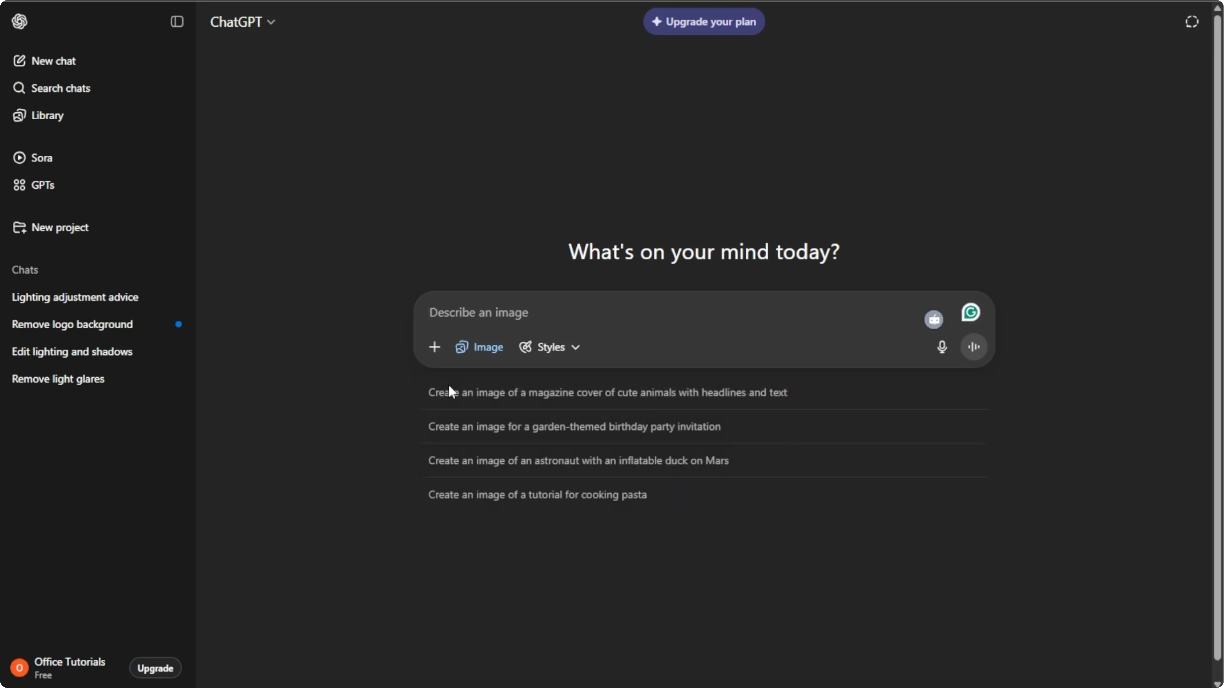1224x688 pixels.
Task: Click the ChatGPT logo icon
Action: (x=20, y=21)
